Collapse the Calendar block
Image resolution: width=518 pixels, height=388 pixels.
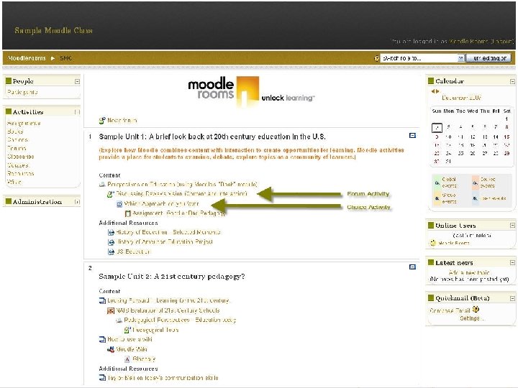click(x=512, y=81)
